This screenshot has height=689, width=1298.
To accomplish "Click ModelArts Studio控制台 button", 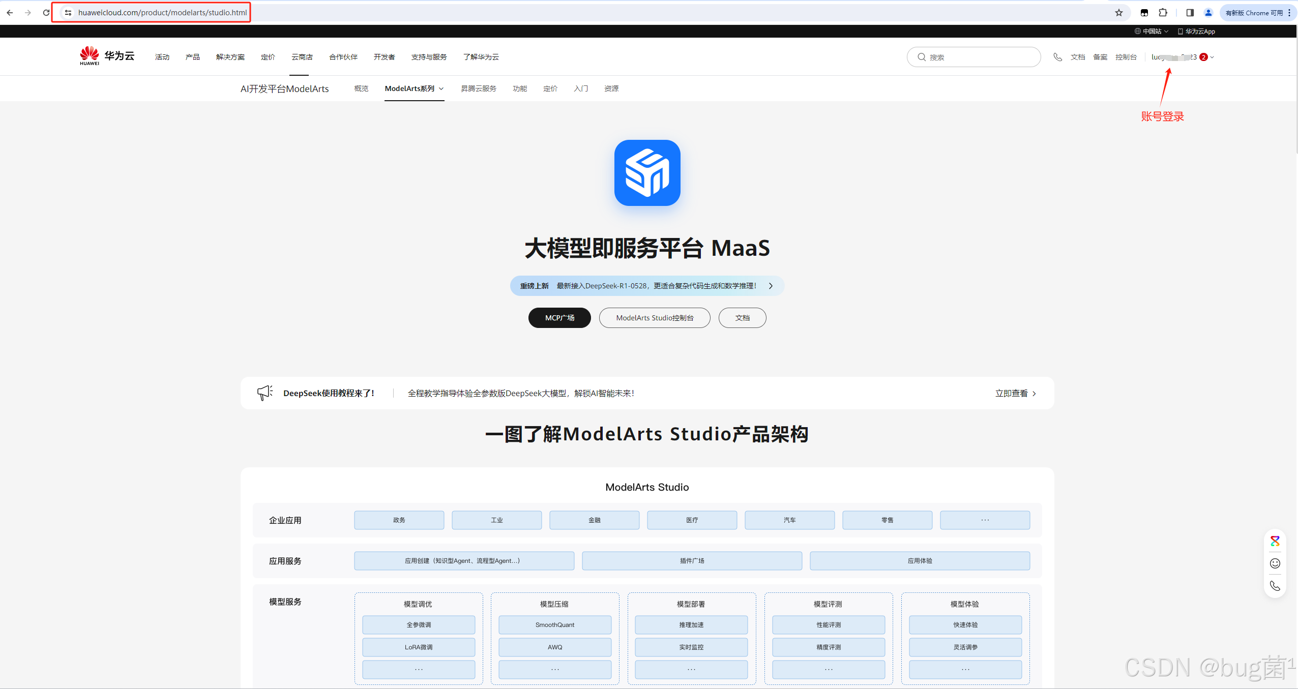I will tap(655, 318).
